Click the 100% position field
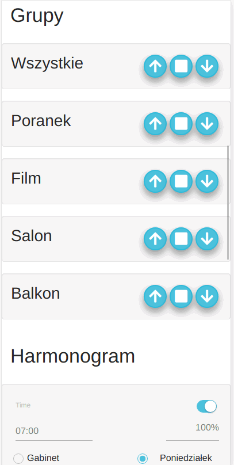Screen dimensions: 234x465 [193, 431]
